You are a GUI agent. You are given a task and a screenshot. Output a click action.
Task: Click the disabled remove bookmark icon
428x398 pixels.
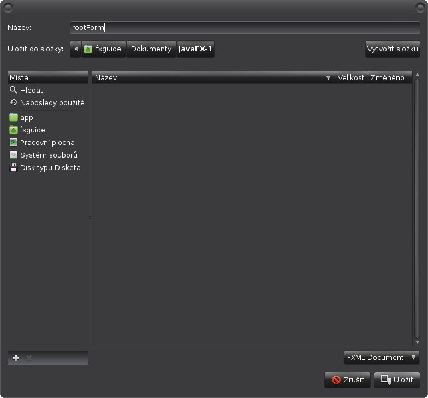tap(29, 358)
